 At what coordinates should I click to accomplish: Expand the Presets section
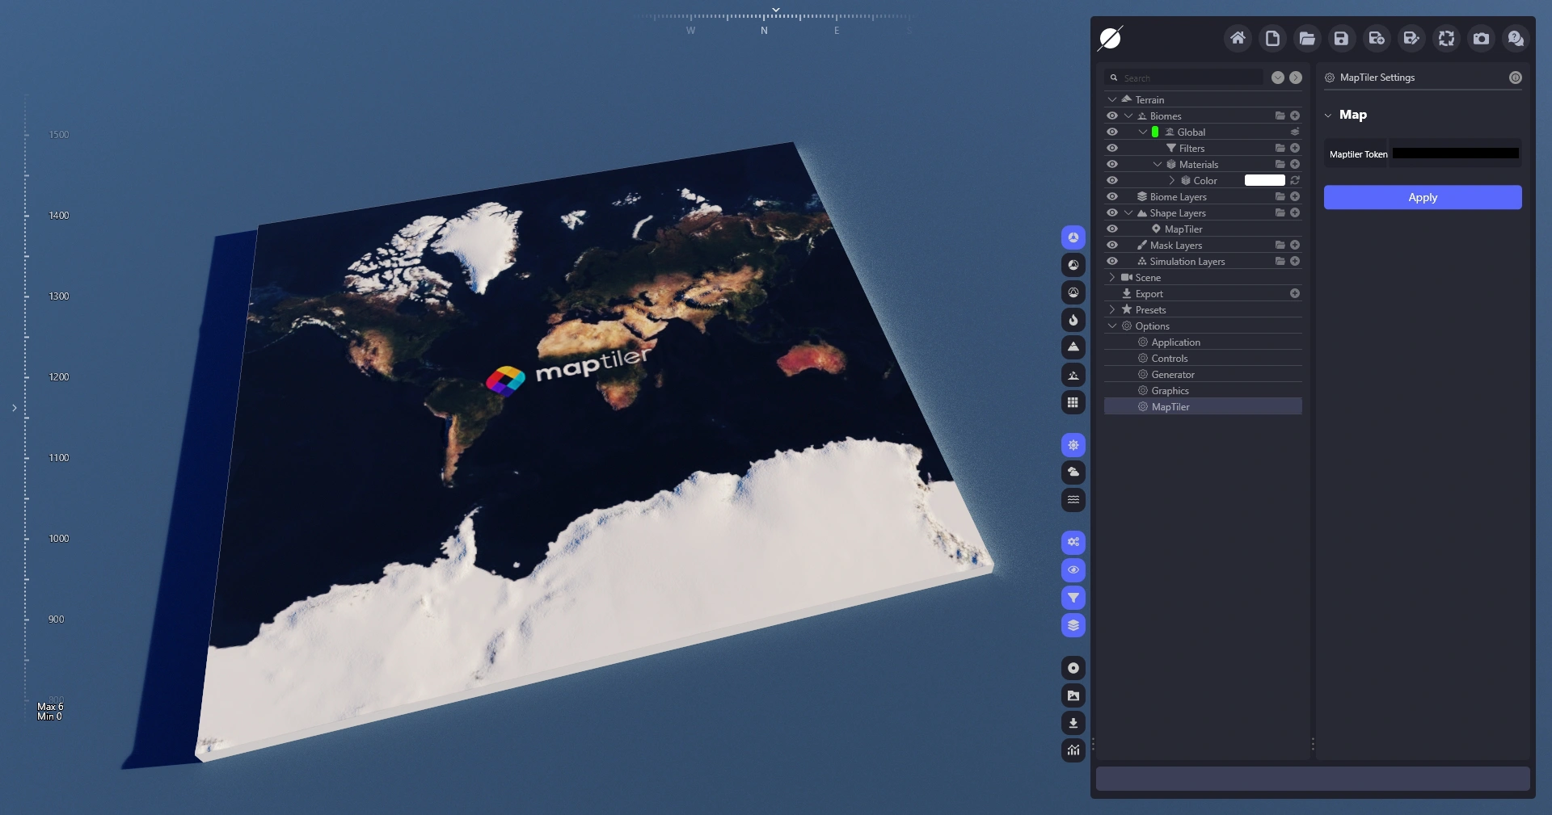pyautogui.click(x=1112, y=309)
